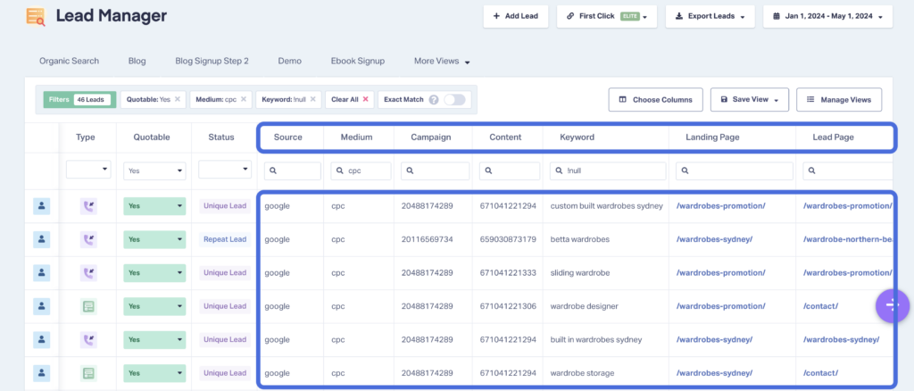Expand the More Views menu
Image resolution: width=914 pixels, height=391 pixels.
pyautogui.click(x=442, y=61)
